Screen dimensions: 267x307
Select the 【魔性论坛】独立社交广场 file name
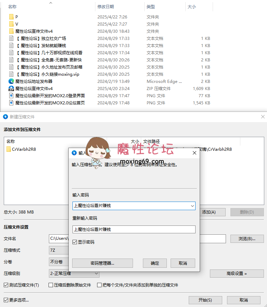coord(41,38)
